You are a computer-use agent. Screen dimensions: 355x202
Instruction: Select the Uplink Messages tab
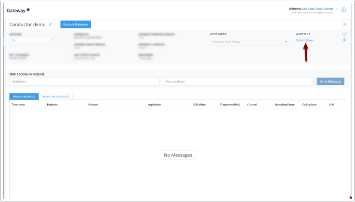tap(24, 97)
